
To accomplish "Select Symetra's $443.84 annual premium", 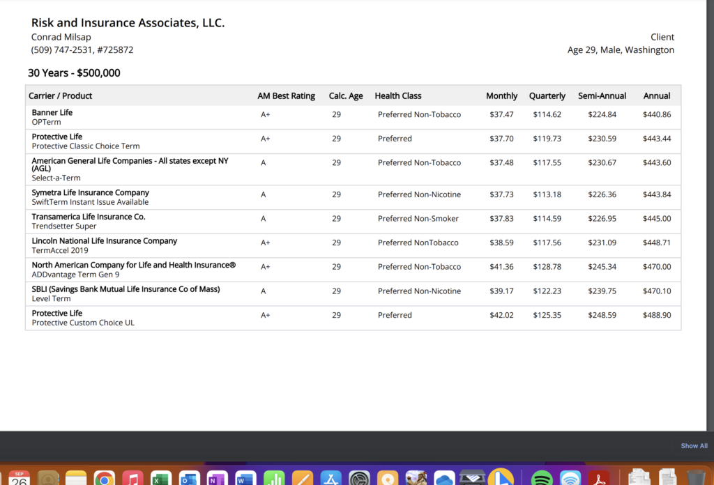I will point(657,194).
